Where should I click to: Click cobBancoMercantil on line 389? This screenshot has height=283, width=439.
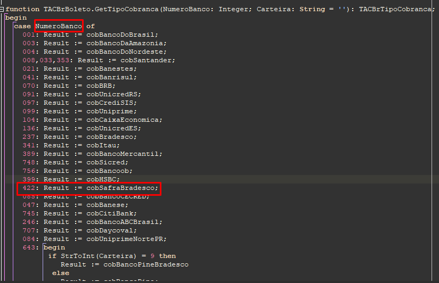(x=123, y=154)
